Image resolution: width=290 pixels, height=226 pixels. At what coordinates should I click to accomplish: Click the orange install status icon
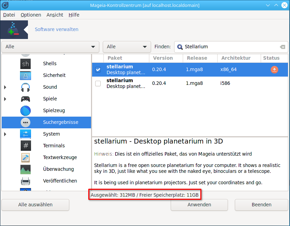click(x=274, y=70)
